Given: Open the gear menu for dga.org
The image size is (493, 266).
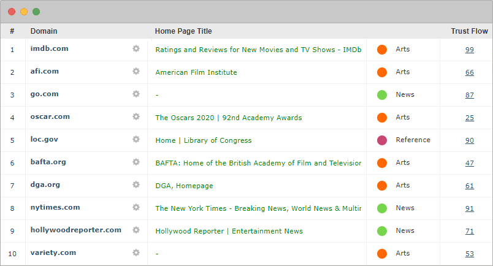Looking at the screenshot, I should 136,184.
